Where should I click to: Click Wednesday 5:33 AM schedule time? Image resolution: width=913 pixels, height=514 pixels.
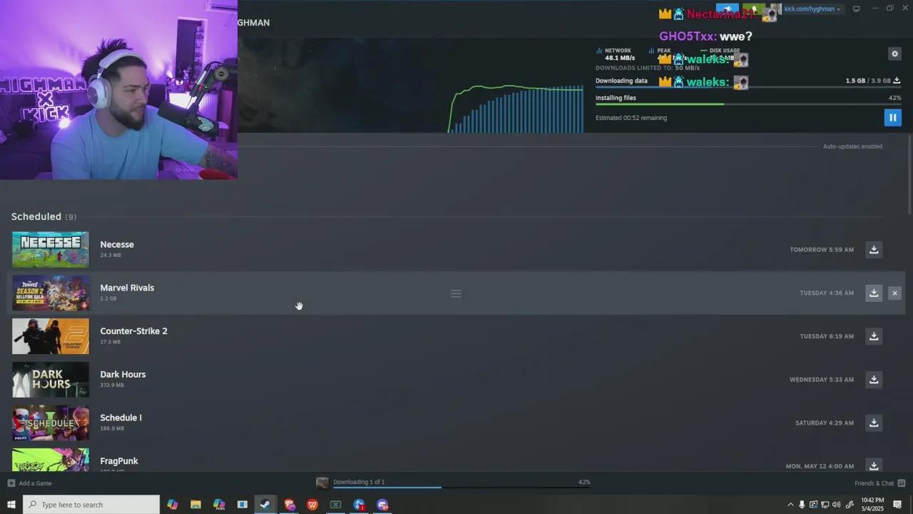822,380
